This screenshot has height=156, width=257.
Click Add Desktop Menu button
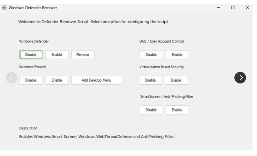(97, 80)
